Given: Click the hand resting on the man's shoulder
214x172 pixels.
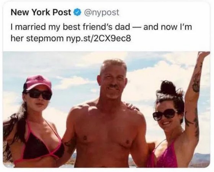Looking at the screenshot, I should (131, 106).
